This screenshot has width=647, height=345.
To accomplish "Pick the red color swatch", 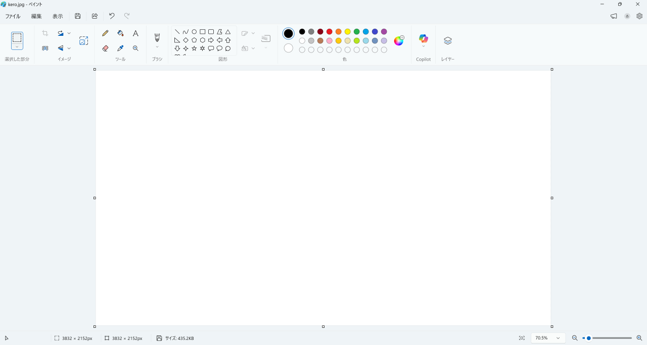I will pyautogui.click(x=330, y=32).
